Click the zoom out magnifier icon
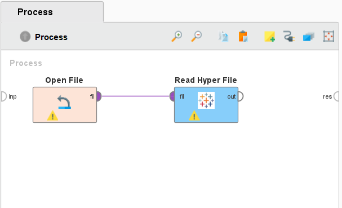 [197, 36]
